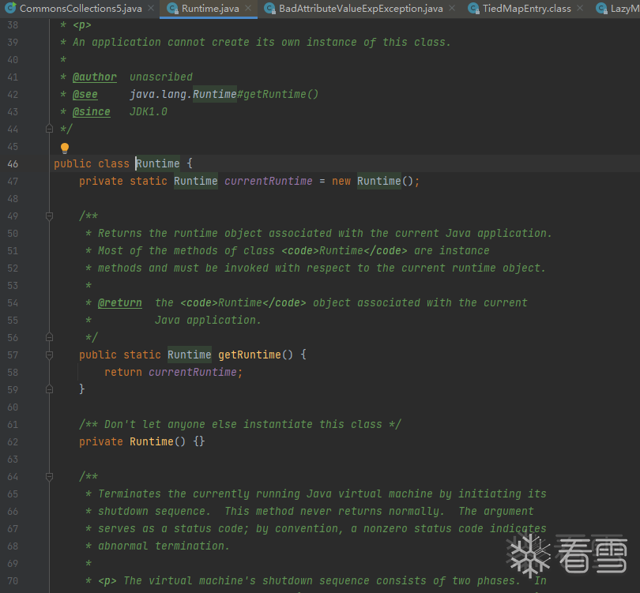Fold the closing brace marker at line 59
This screenshot has height=593, width=640.
50,389
